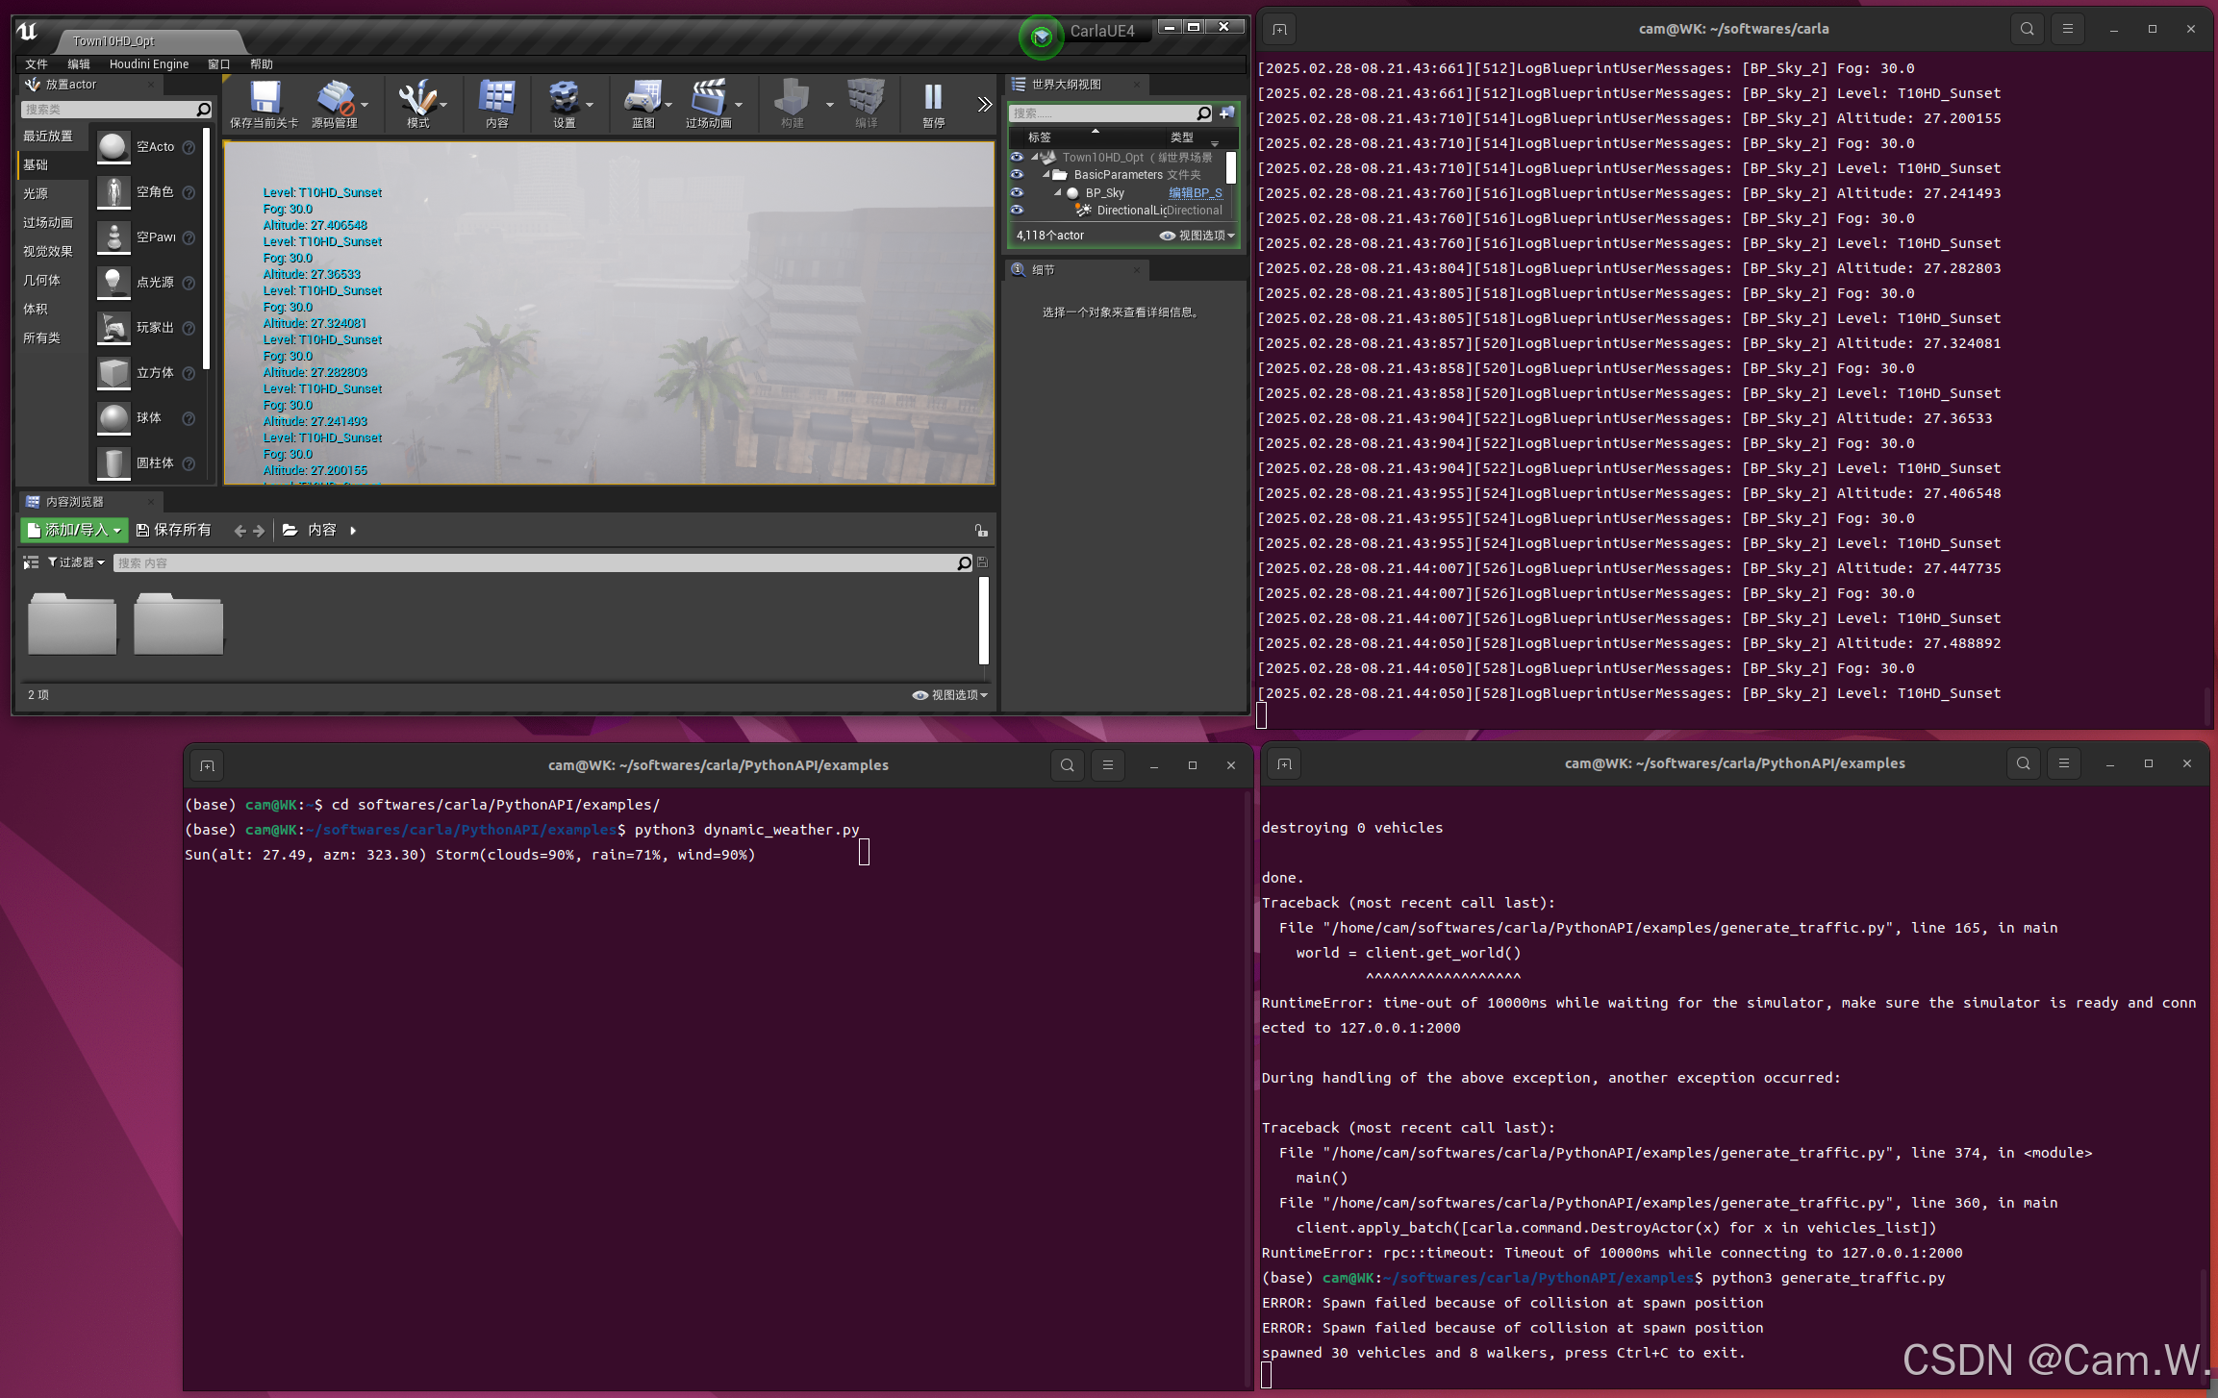Expand the toolbar overflow chevron

(984, 104)
